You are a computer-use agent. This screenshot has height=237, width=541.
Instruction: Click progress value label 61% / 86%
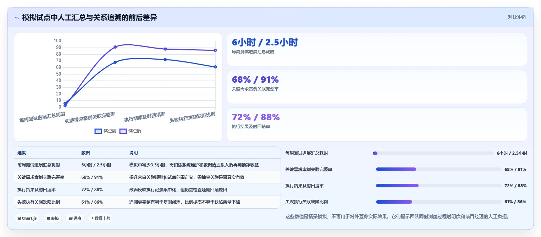(515, 202)
